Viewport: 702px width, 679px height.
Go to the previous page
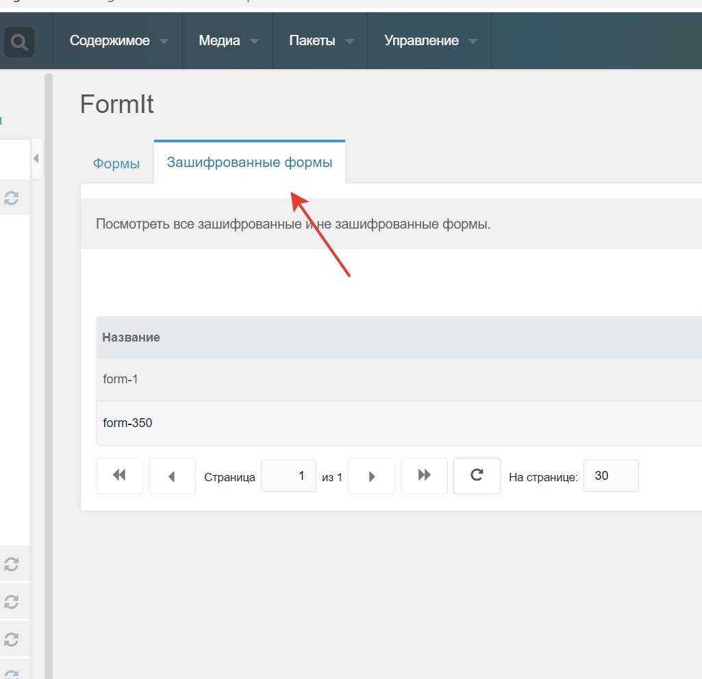[x=172, y=476]
